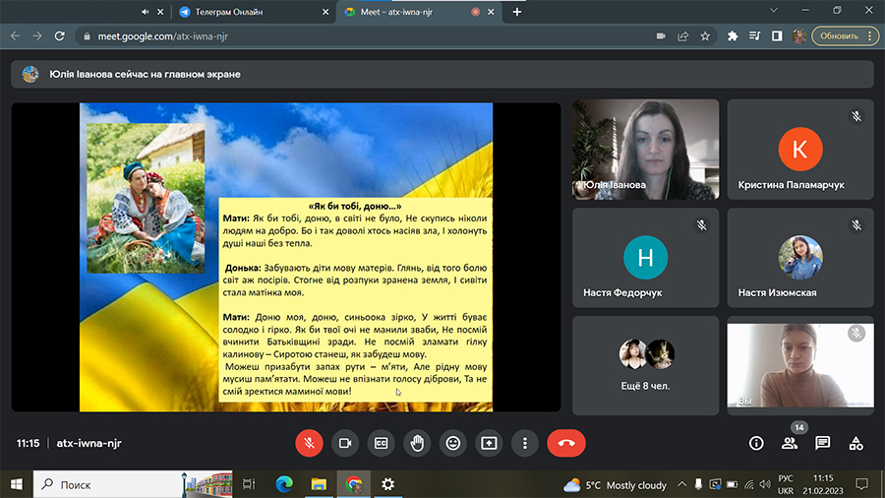The width and height of the screenshot is (885, 498).
Task: Open network Wi-Fi tray icon
Action: coord(749,484)
